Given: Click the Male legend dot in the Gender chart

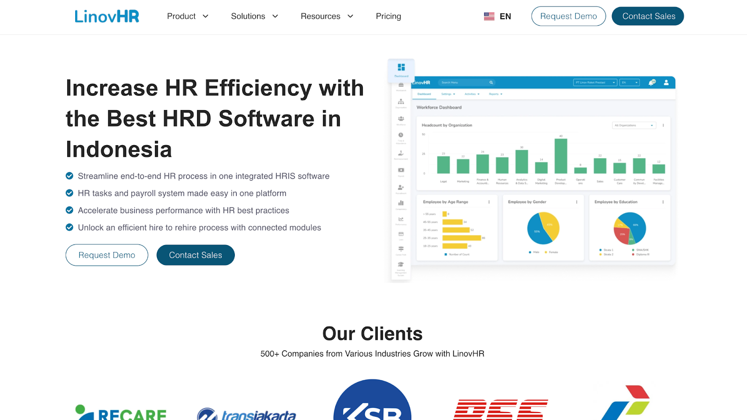Looking at the screenshot, I should pyautogui.click(x=530, y=252).
